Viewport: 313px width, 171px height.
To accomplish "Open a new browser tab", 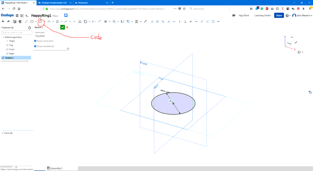I will point(113,3).
